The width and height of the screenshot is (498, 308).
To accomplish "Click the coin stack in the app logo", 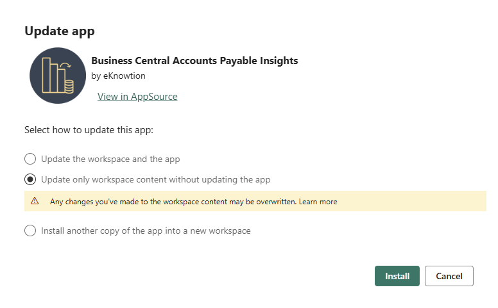I will pyautogui.click(x=69, y=87).
